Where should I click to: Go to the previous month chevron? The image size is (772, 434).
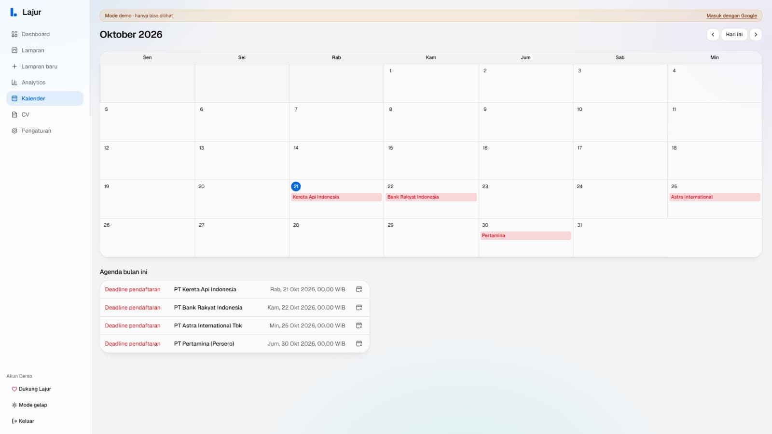(713, 34)
